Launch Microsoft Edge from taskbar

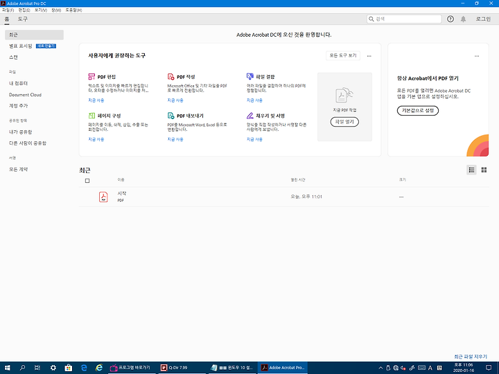click(x=84, y=368)
